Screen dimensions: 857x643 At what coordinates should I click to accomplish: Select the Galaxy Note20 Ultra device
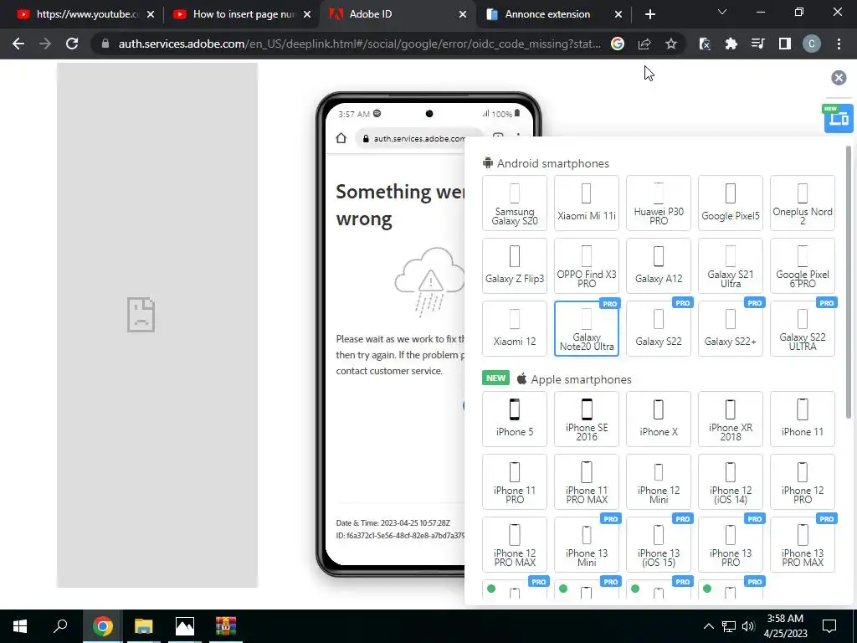point(587,328)
